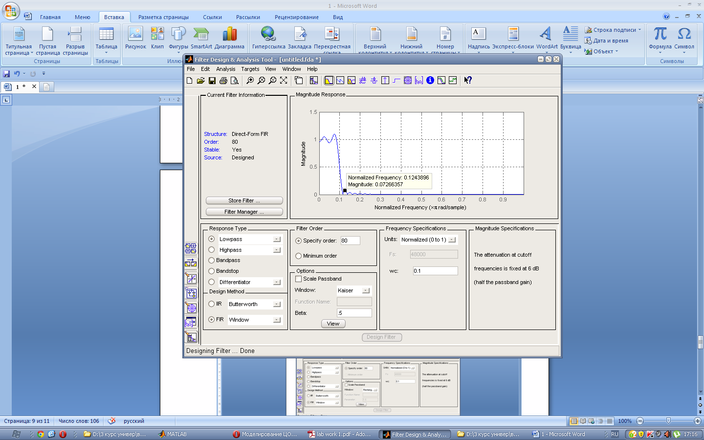Show Step Response icon

[x=396, y=81]
